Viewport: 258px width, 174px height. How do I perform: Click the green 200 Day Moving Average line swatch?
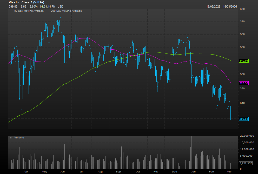[x=47, y=11]
